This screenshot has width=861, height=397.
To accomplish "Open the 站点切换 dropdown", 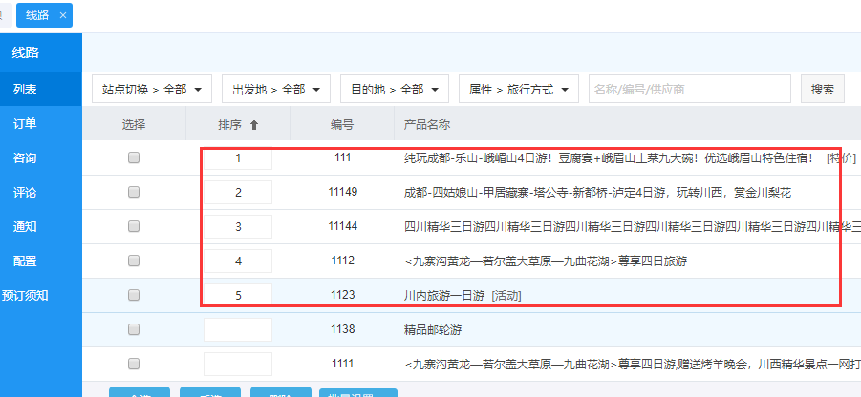I will pos(151,90).
